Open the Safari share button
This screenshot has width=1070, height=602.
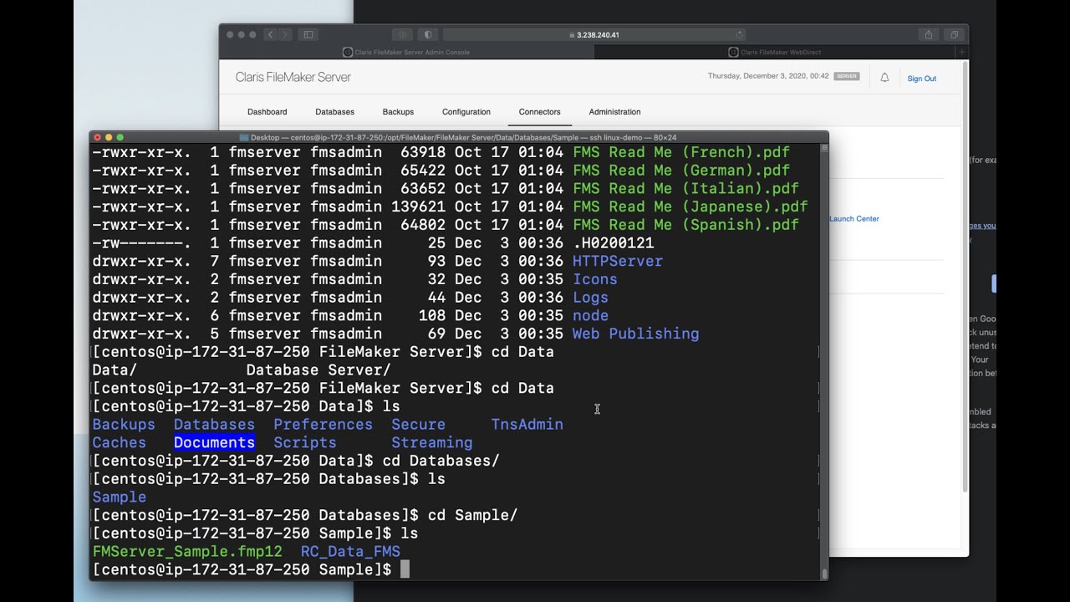[x=928, y=34]
